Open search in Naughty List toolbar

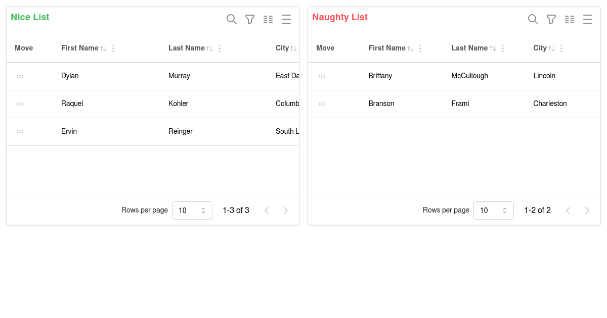click(533, 19)
